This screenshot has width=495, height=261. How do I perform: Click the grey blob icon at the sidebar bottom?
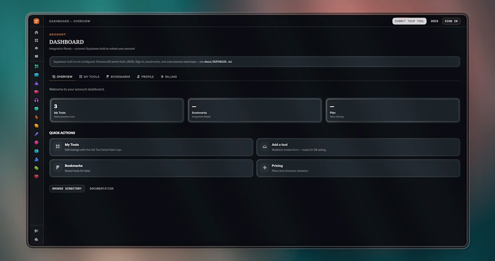(x=36, y=239)
